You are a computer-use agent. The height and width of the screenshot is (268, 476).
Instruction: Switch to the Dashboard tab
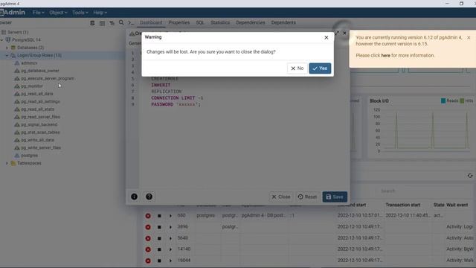151,22
